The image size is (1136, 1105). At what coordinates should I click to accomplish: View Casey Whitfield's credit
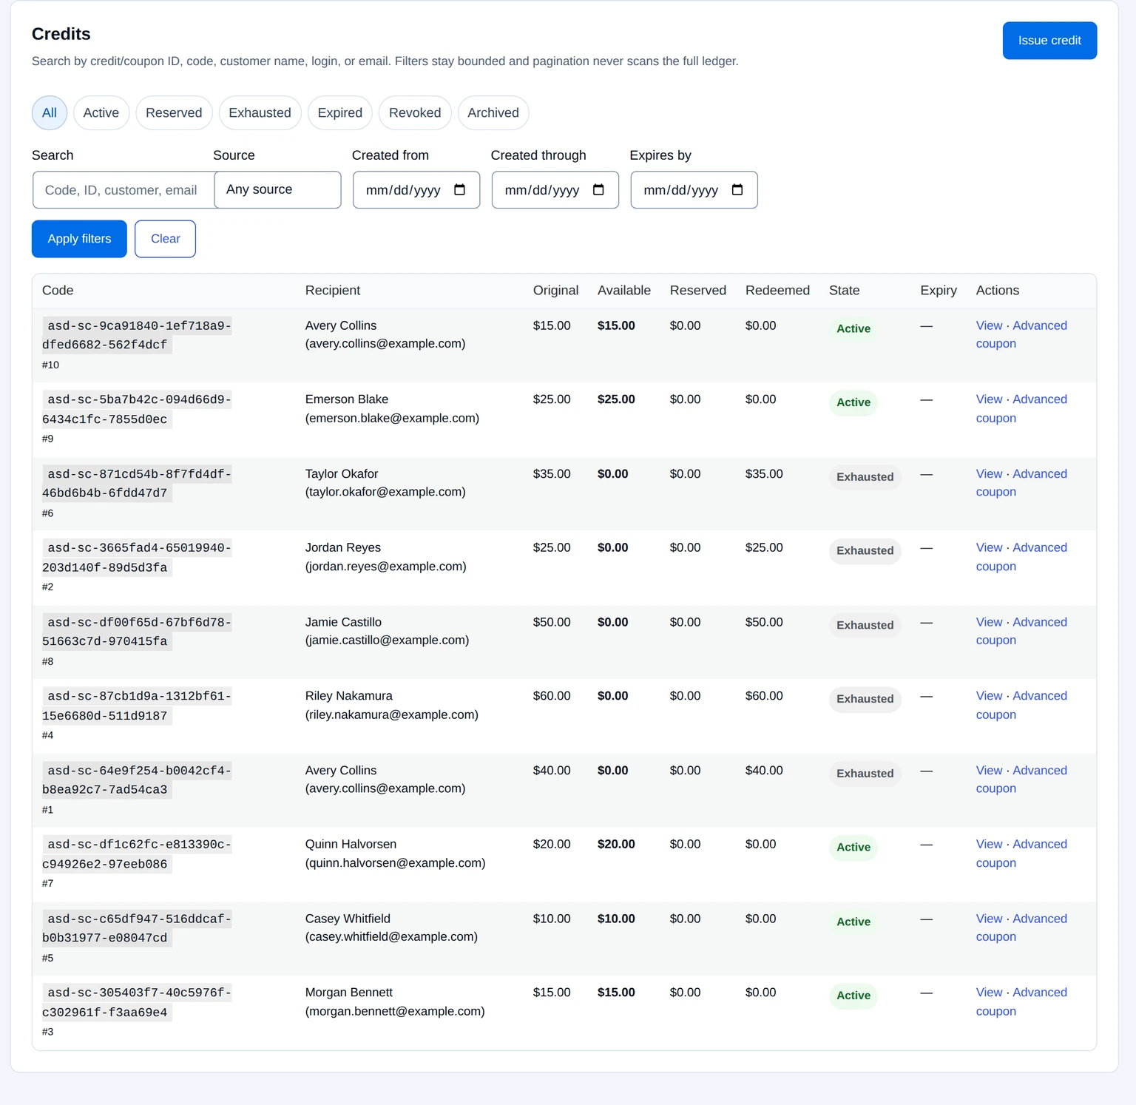tap(989, 919)
